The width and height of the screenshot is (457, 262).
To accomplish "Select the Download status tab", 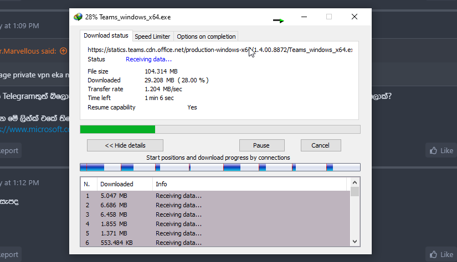I will pyautogui.click(x=106, y=35).
